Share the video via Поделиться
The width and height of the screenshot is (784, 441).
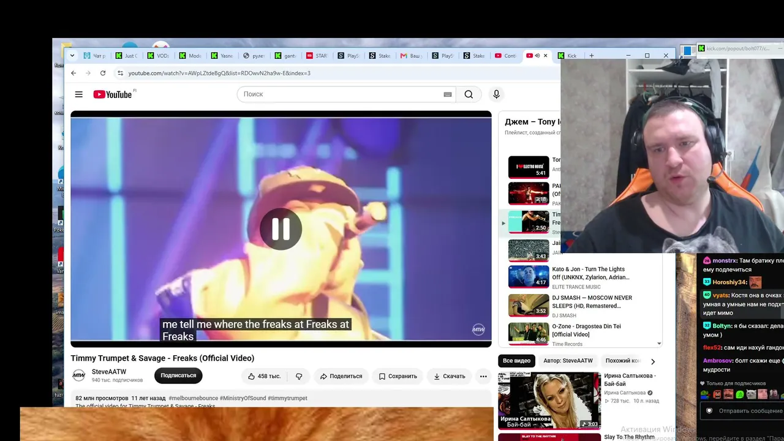341,376
